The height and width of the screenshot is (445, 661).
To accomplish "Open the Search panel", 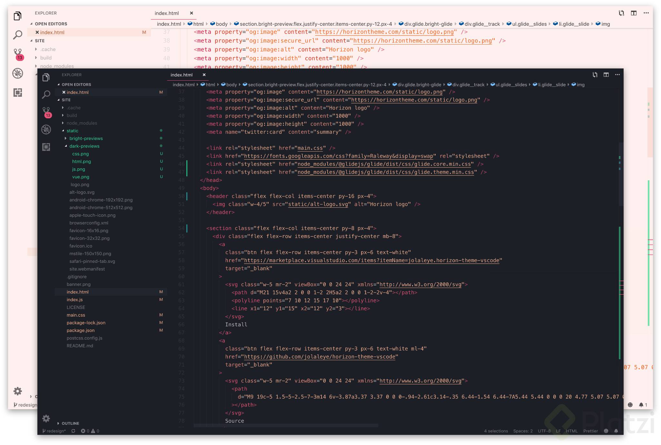I will click(46, 94).
